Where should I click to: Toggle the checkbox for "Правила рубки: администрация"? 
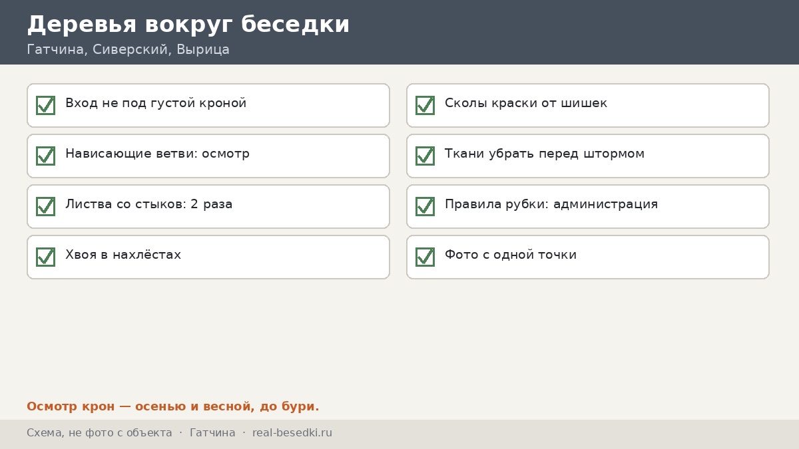(425, 206)
